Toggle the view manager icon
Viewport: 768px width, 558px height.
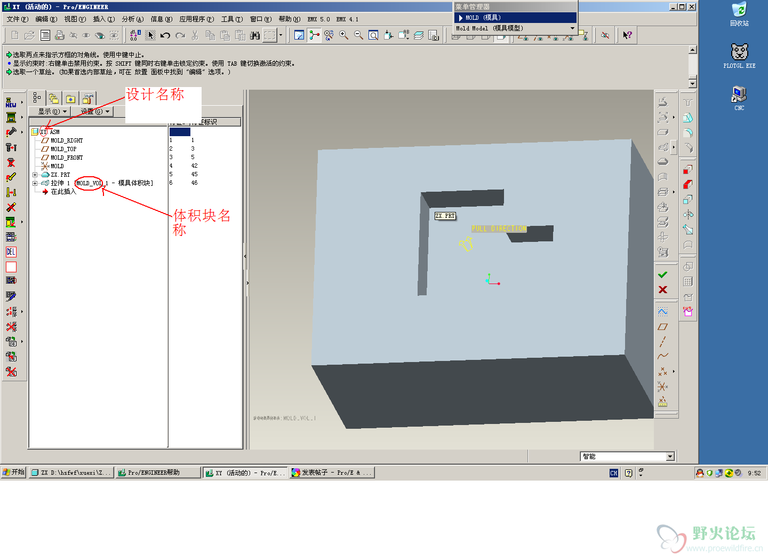[434, 35]
